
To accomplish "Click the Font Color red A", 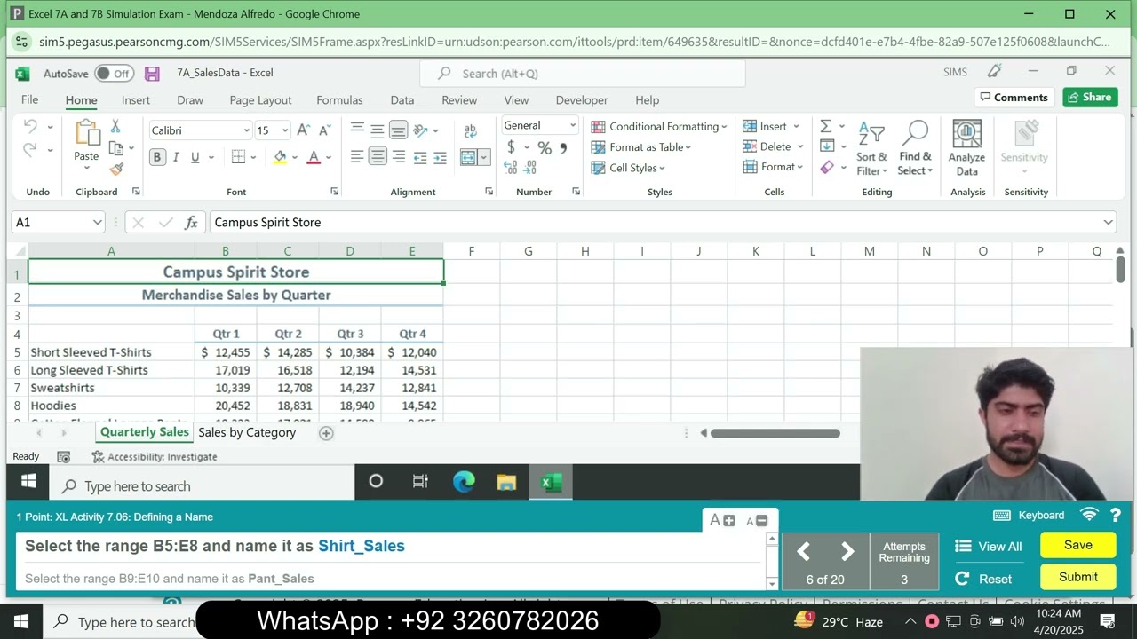I will [314, 157].
